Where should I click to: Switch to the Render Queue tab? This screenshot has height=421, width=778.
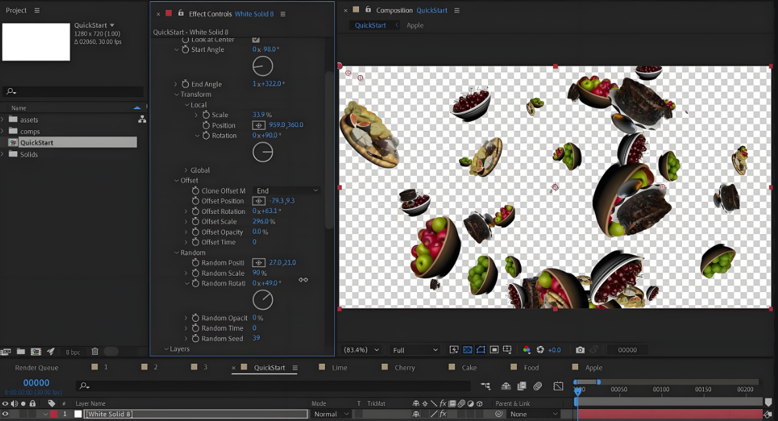coord(37,368)
